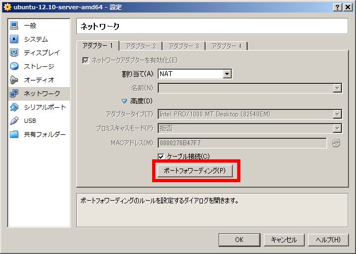Viewport: 356px width, 254px height.
Task: Click the システム chip icon
Action: pos(14,39)
